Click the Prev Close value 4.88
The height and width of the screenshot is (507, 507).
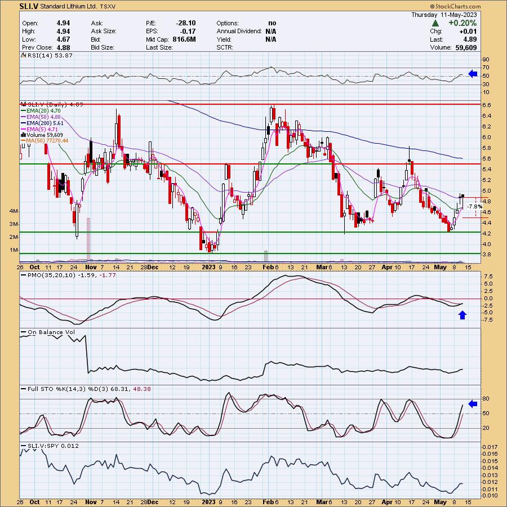click(63, 47)
